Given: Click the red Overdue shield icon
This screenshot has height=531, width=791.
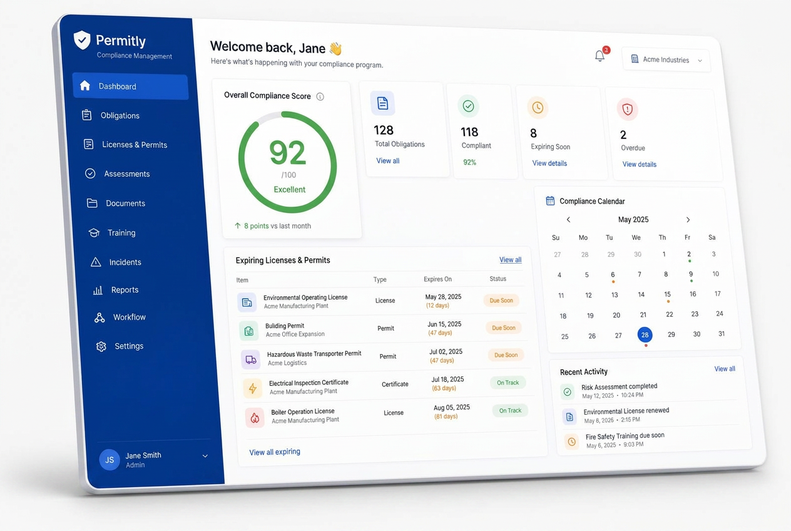Looking at the screenshot, I should click(x=627, y=110).
